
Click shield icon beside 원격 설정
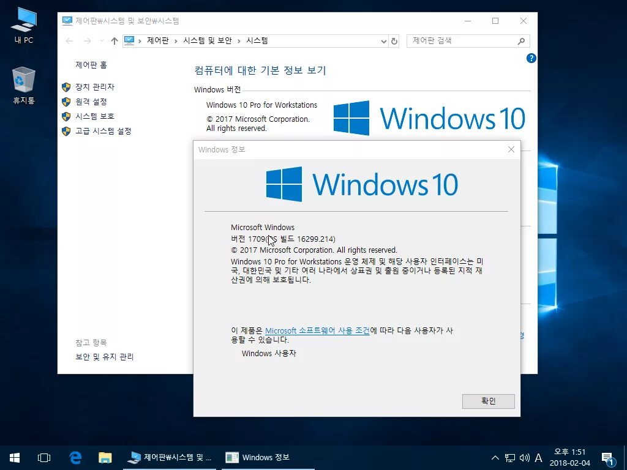(66, 102)
